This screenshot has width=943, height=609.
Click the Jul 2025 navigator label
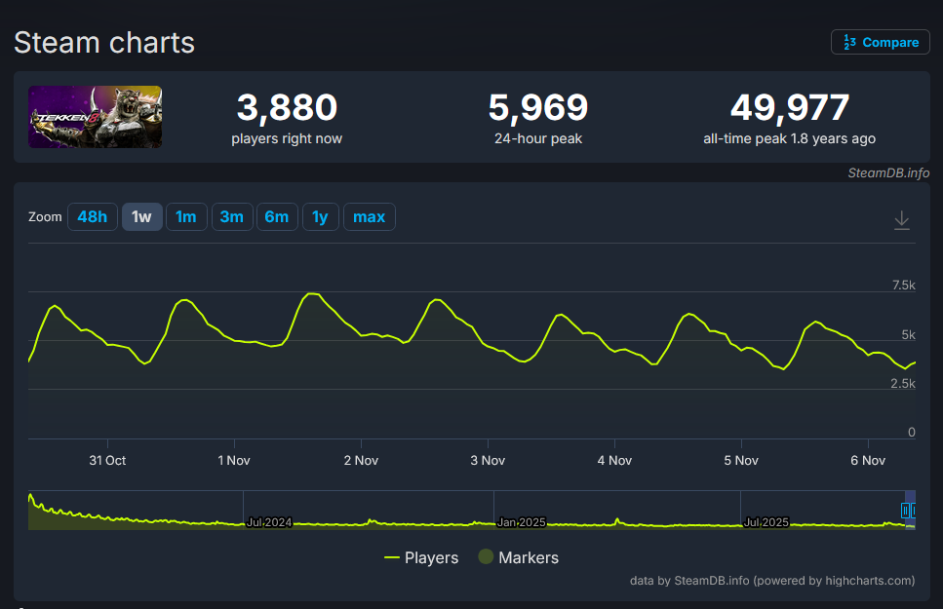[766, 522]
